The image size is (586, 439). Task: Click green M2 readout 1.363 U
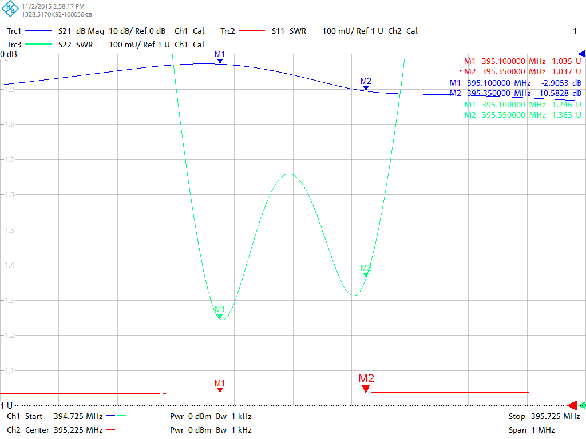(522, 115)
